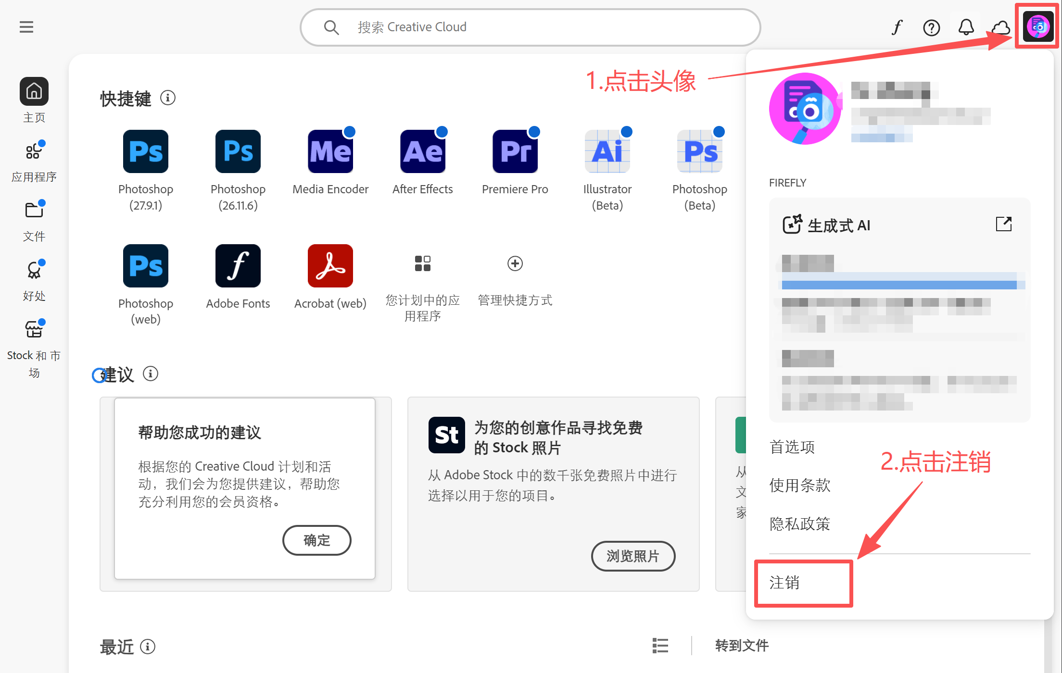The image size is (1062, 673).
Task: Open Acrobat (web) shortcut
Action: 330,266
